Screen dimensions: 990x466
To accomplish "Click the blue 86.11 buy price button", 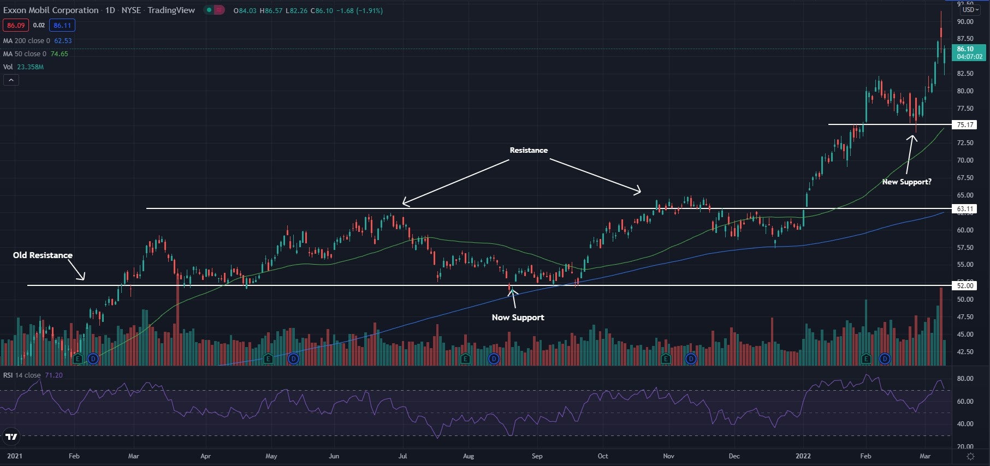I will tap(62, 25).
